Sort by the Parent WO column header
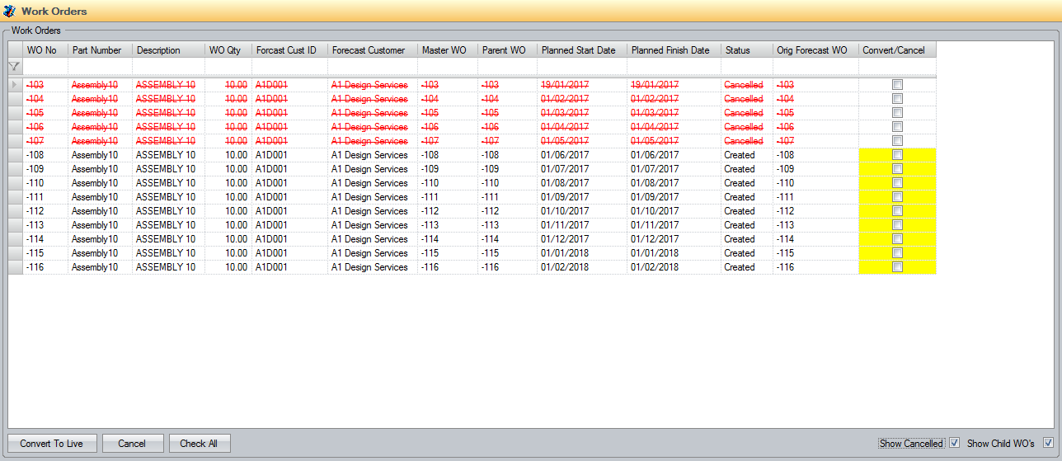The width and height of the screenshot is (1062, 461). point(507,50)
